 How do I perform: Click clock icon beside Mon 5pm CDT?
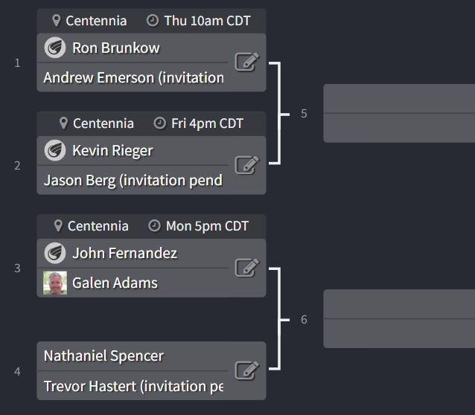pos(155,226)
